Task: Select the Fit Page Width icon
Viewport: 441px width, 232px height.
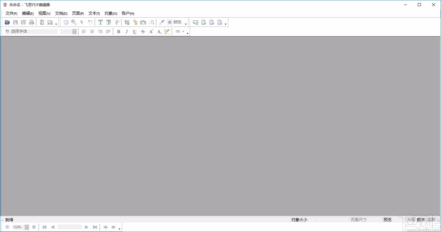Action: coord(50,22)
